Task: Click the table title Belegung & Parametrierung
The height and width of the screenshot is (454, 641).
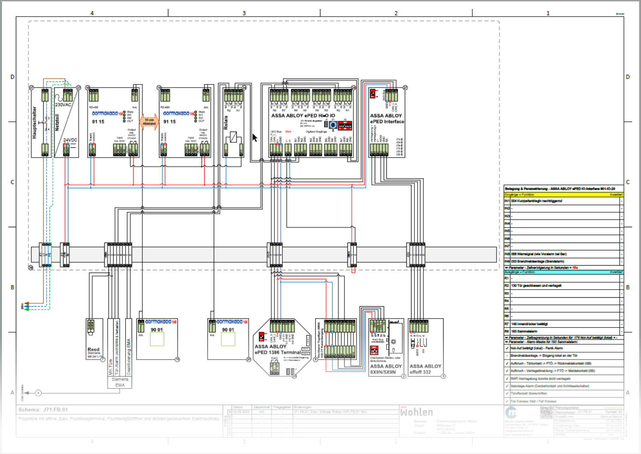Action: 560,188
